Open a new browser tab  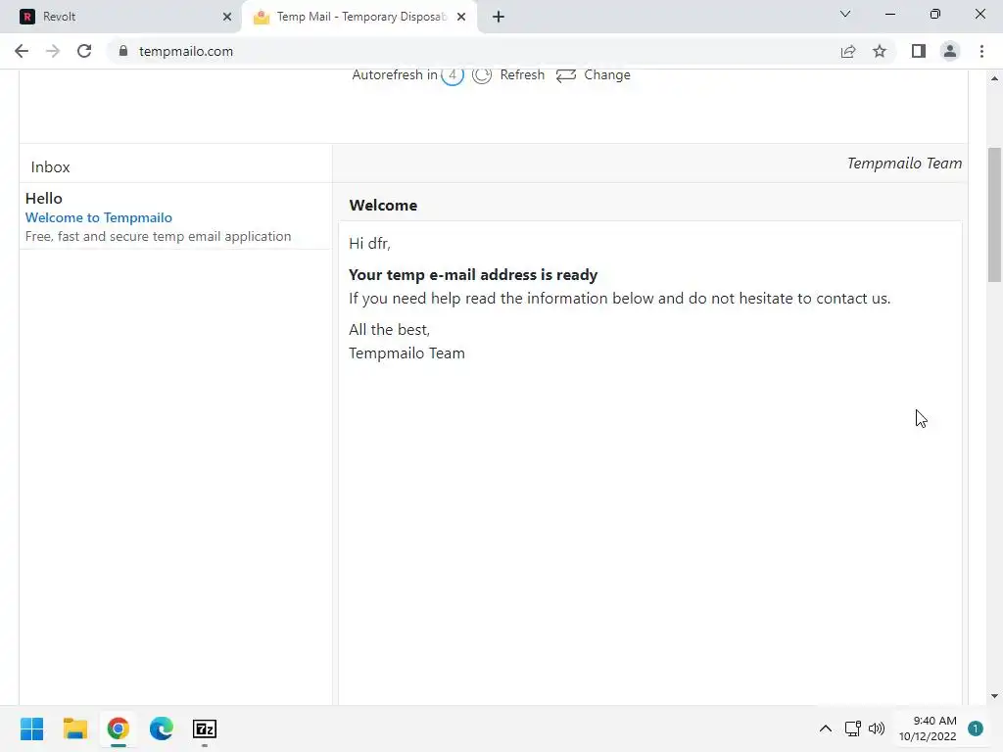499,17
